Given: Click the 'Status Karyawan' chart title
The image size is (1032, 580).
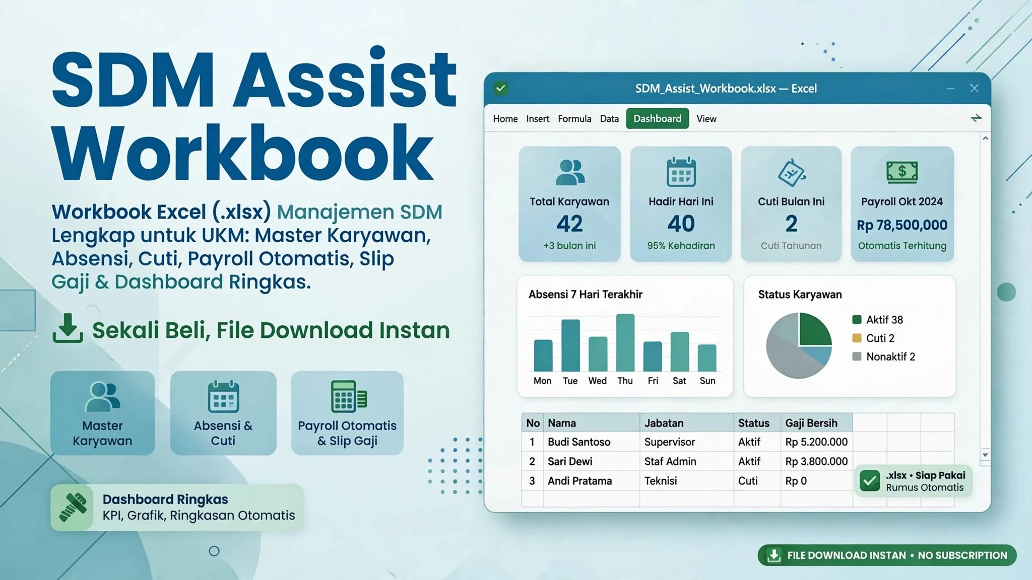Looking at the screenshot, I should click(x=800, y=295).
